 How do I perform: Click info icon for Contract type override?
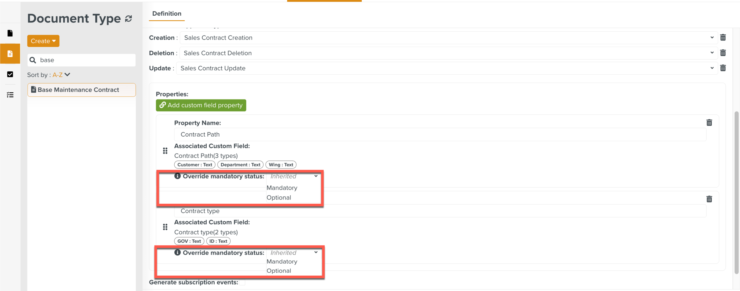[x=177, y=252]
